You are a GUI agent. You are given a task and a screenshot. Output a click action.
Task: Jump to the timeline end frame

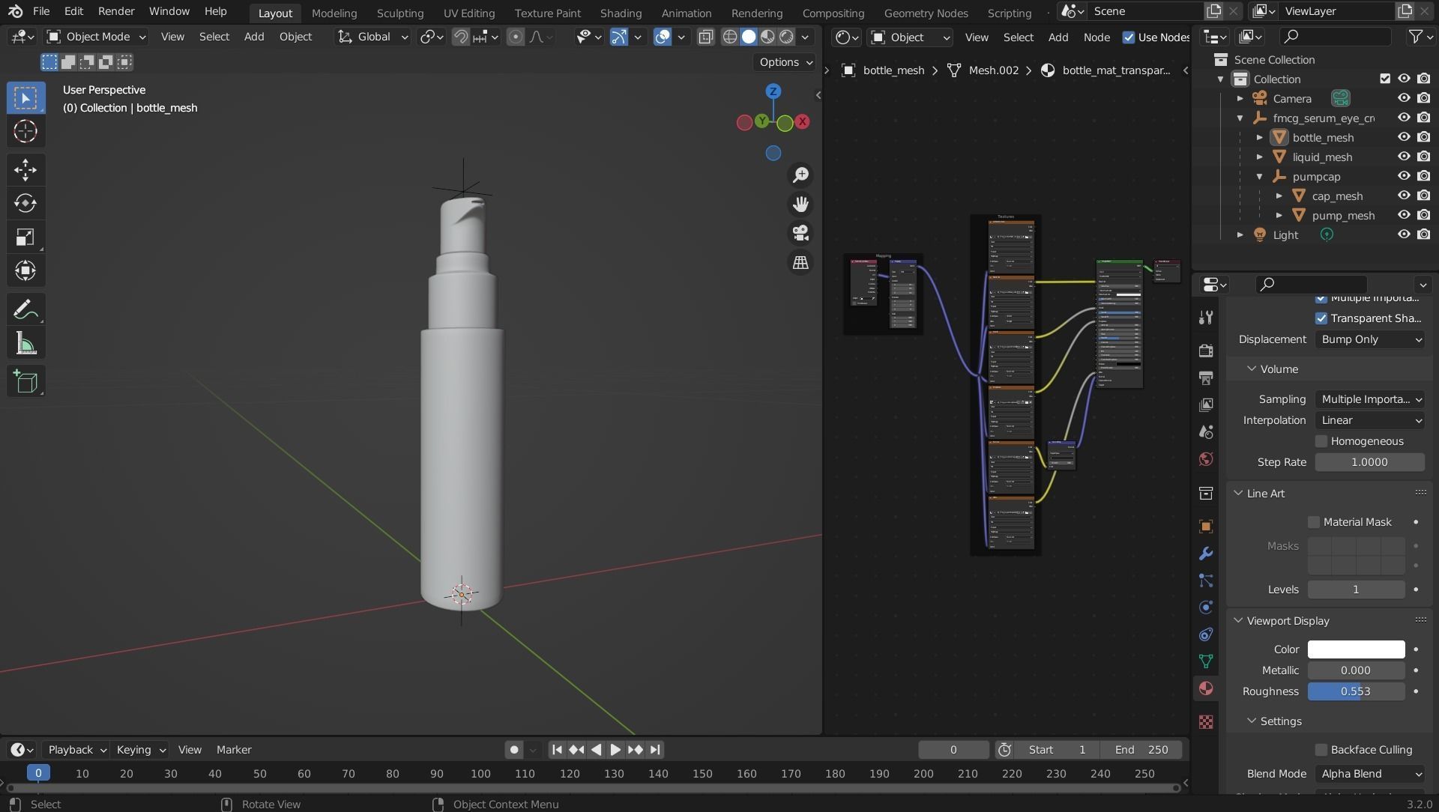click(x=655, y=750)
